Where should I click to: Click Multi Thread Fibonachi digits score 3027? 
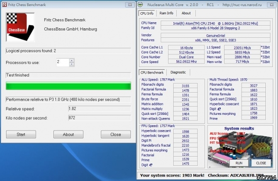pos(254,86)
